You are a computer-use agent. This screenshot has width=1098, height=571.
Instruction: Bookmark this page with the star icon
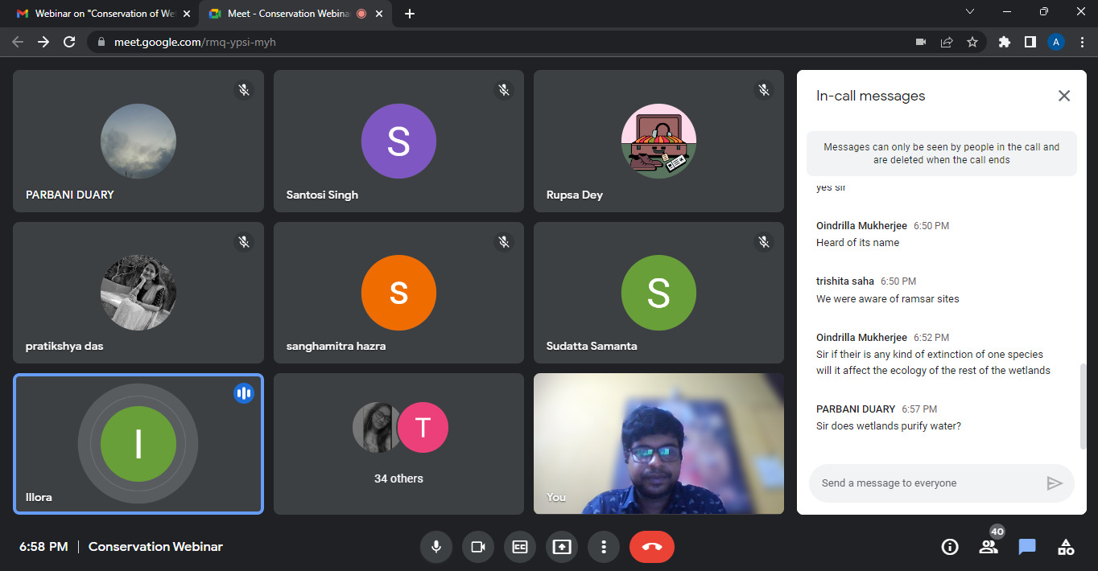972,42
